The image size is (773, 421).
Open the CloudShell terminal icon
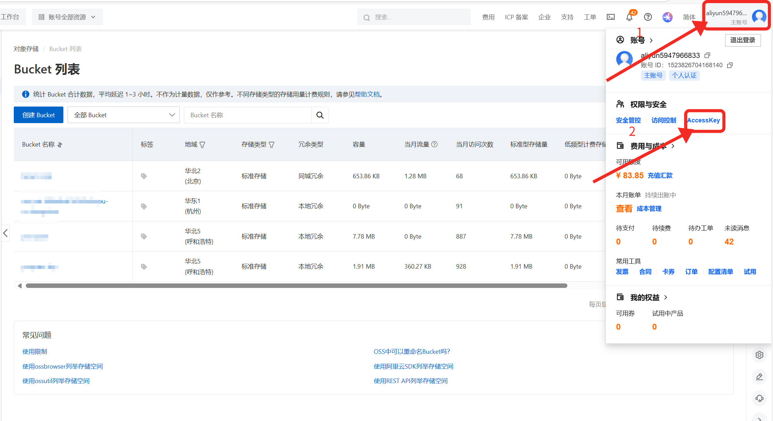611,17
